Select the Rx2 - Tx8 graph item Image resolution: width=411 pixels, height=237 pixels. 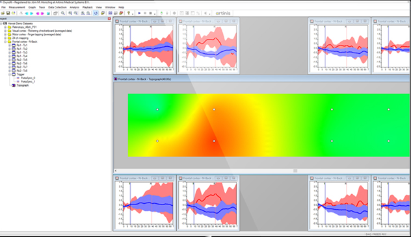pyautogui.click(x=21, y=71)
